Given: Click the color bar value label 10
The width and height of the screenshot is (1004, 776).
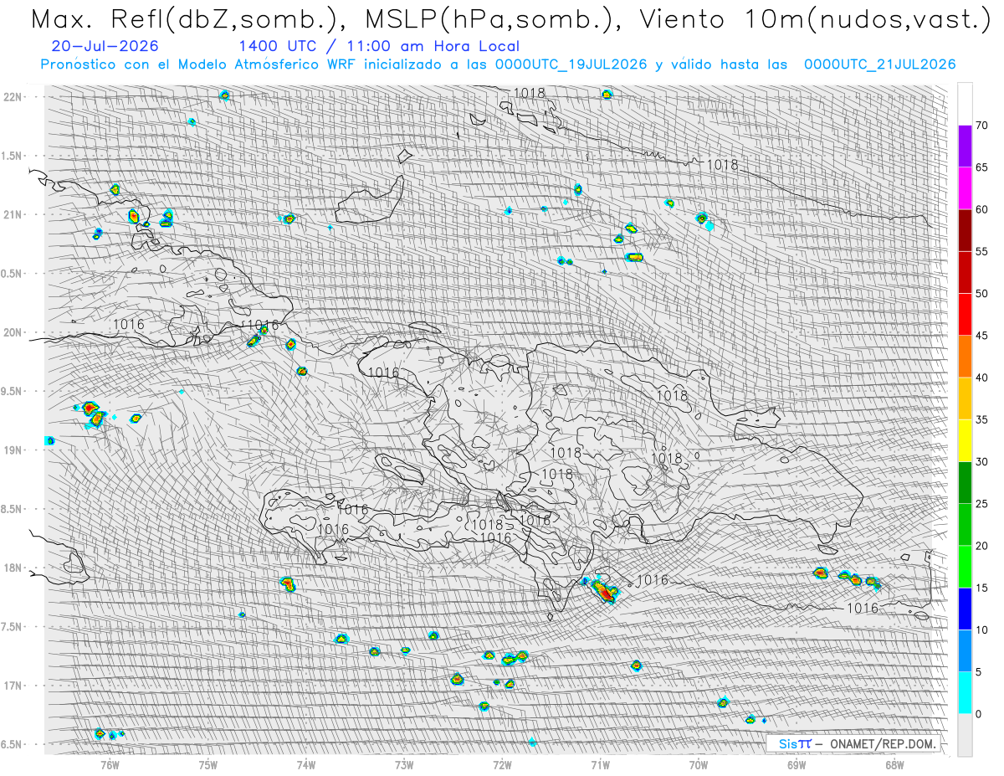Looking at the screenshot, I should [981, 630].
